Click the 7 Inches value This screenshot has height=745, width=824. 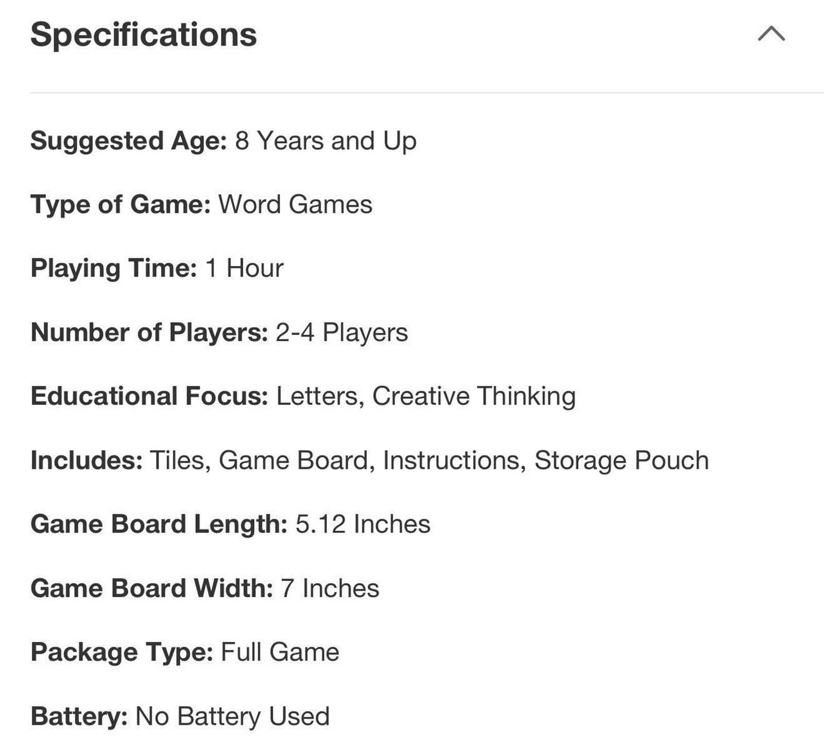pos(330,588)
